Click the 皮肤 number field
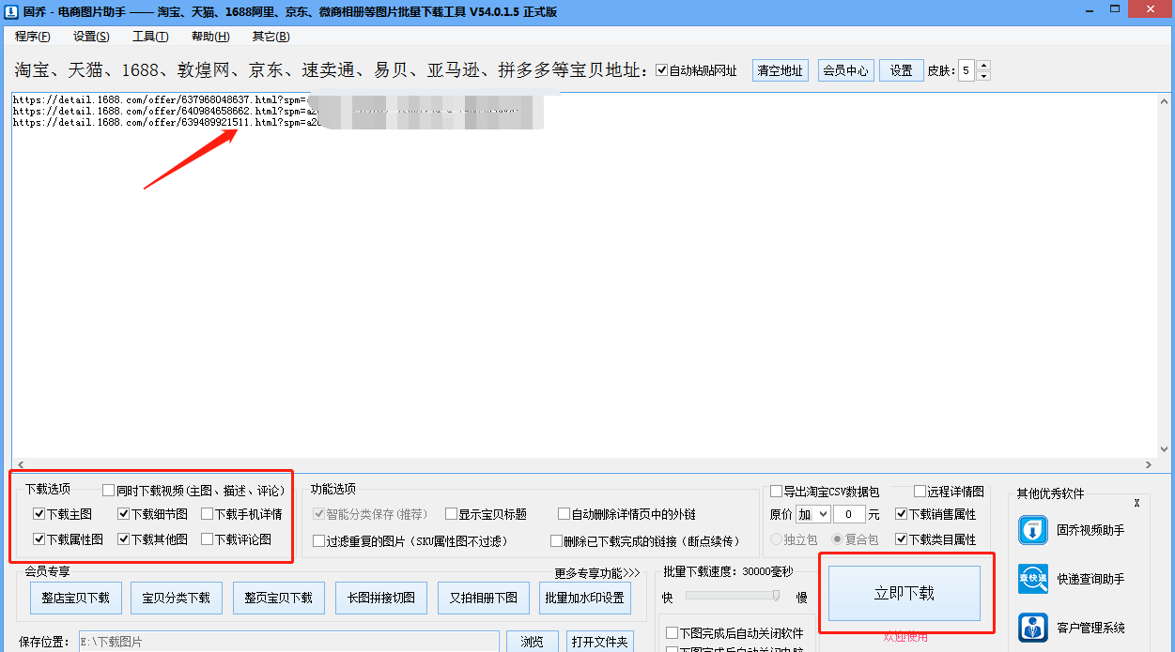 (966, 70)
